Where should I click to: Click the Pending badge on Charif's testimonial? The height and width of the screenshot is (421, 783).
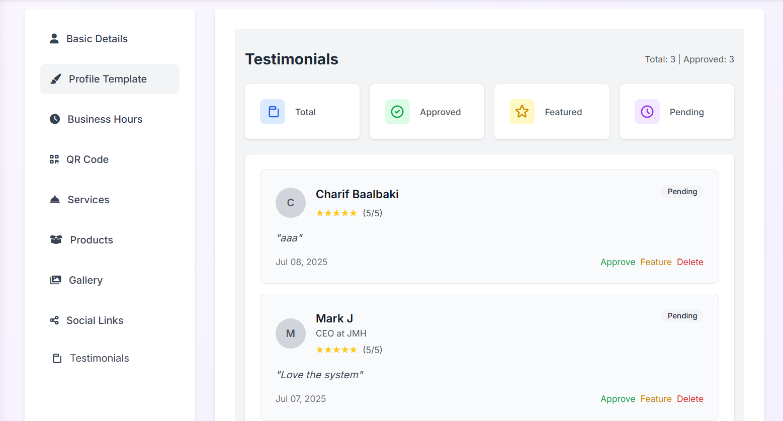pos(682,191)
